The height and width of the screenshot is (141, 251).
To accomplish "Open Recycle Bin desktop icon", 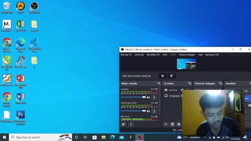I will tap(7, 7).
